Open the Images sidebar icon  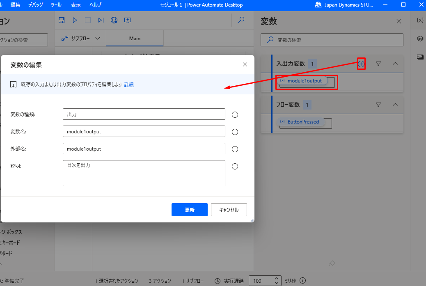point(420,57)
